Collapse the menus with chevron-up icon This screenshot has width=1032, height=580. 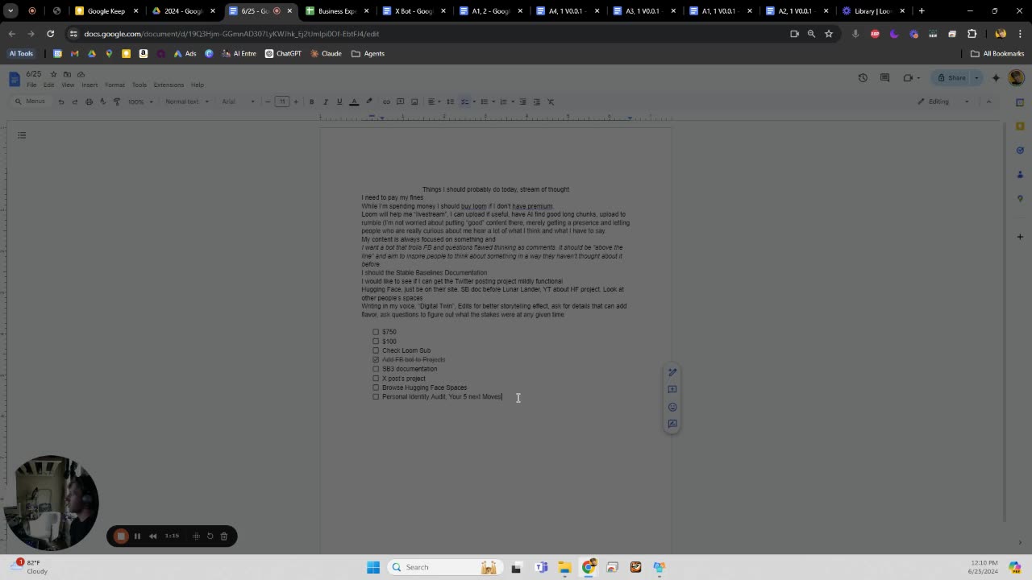[x=988, y=101]
